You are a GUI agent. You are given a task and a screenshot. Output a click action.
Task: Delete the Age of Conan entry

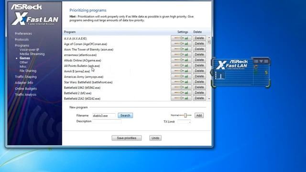pyautogui.click(x=199, y=43)
